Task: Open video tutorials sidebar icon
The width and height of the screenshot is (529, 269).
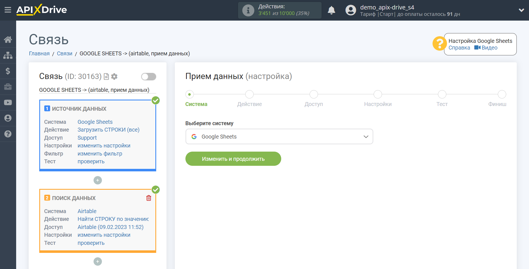Action: point(8,102)
